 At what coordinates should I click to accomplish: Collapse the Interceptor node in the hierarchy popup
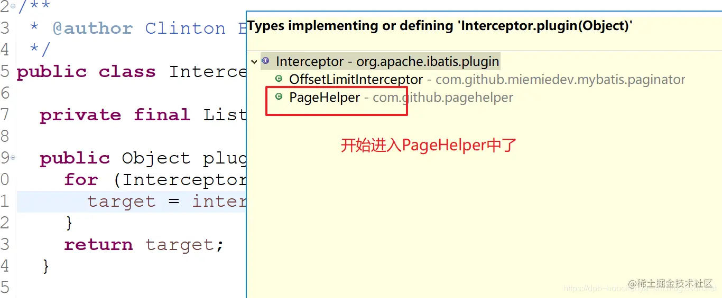[254, 62]
